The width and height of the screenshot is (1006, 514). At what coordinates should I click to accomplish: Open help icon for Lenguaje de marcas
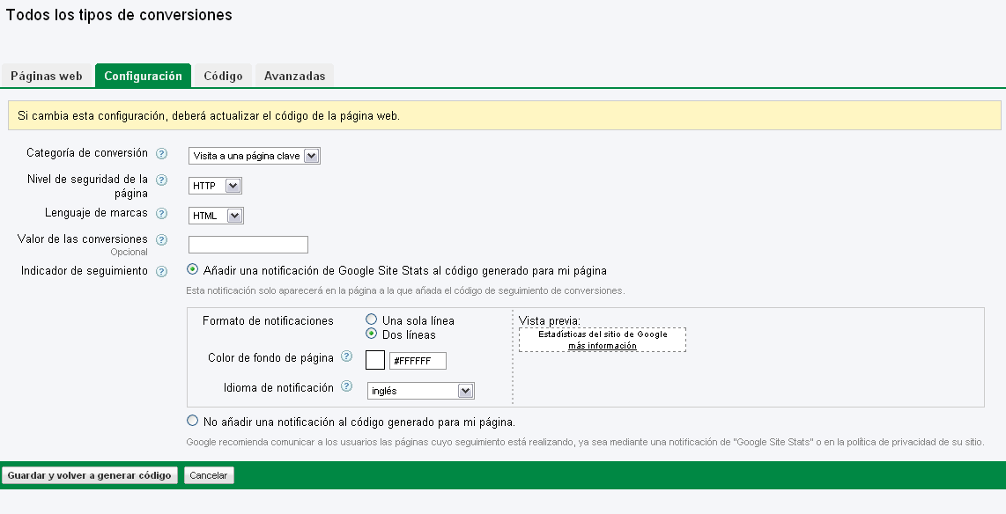pyautogui.click(x=161, y=214)
